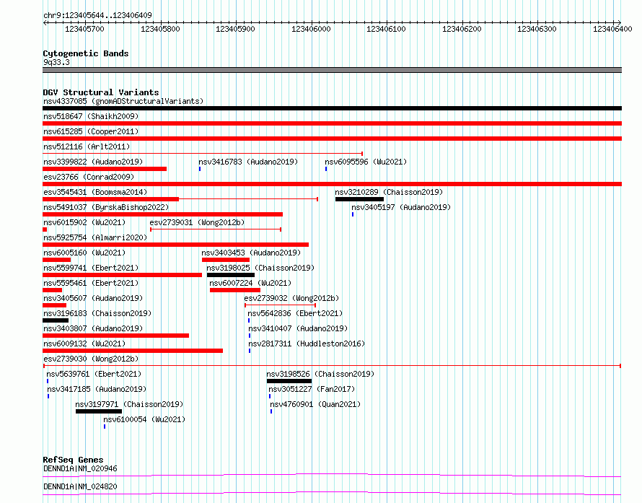This screenshot has width=642, height=503.
Task: Select nsv4760901 (Quan2021) label
Action: point(315,404)
